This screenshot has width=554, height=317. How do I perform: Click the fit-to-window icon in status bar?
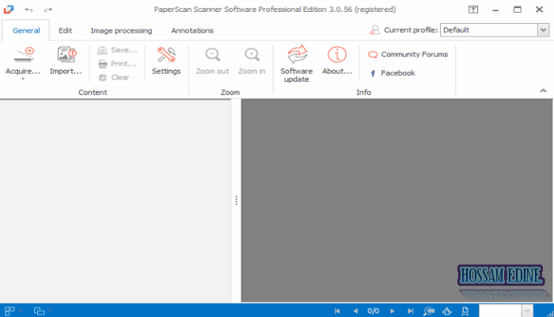447,311
